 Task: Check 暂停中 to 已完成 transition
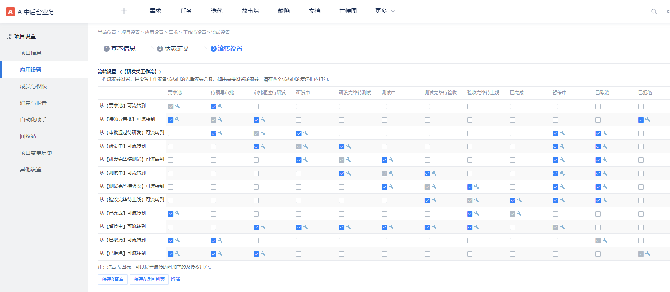[x=513, y=227]
